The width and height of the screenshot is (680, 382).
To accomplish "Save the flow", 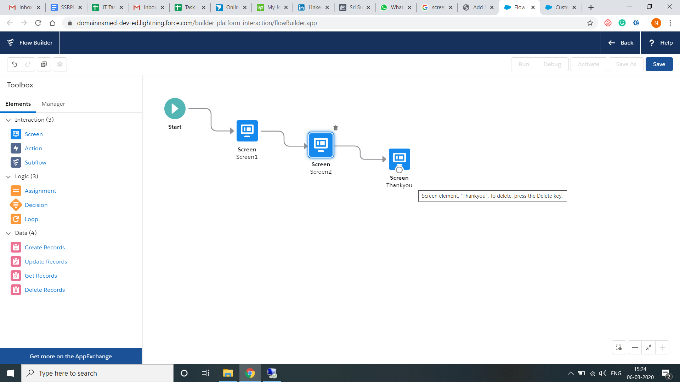I will click(659, 64).
